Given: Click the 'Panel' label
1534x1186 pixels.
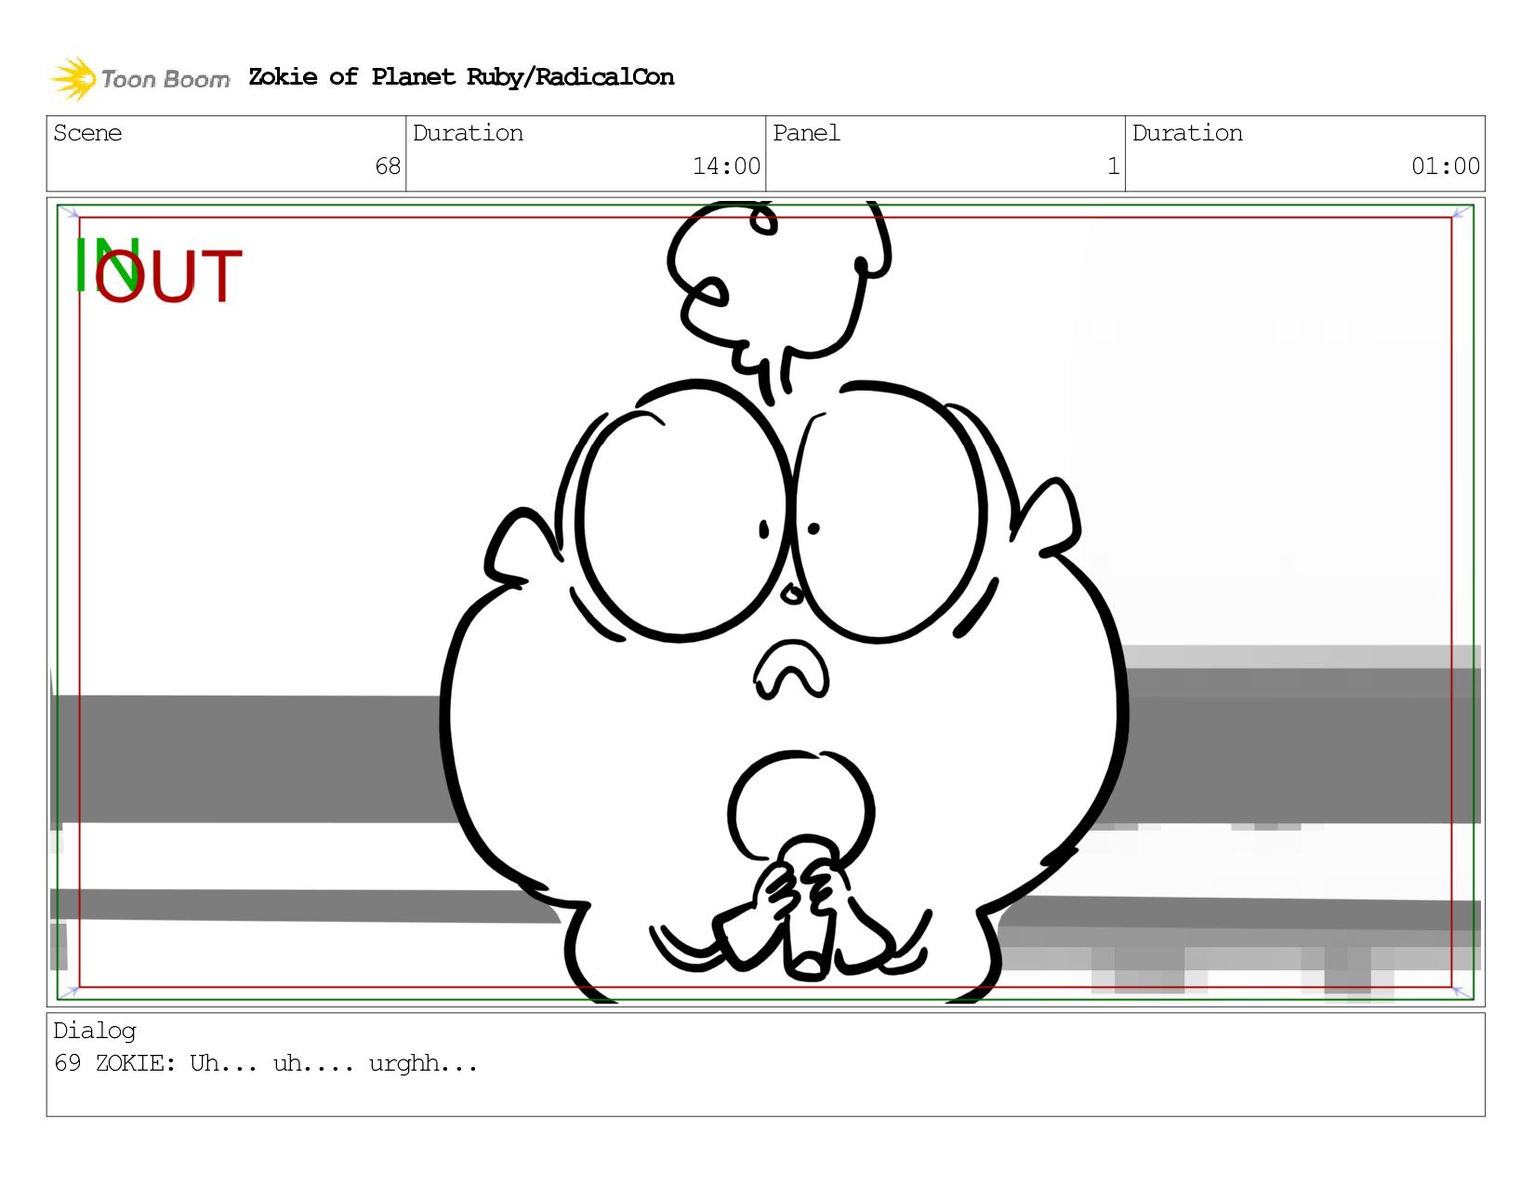Looking at the screenshot, I should pos(806,133).
